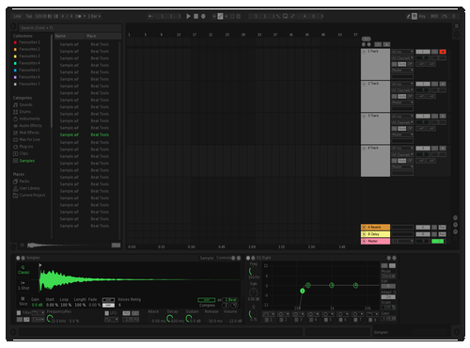Open the 1 Beat warp dropdown in Simpler
Screen dimensions: 470x348
[x=231, y=300]
